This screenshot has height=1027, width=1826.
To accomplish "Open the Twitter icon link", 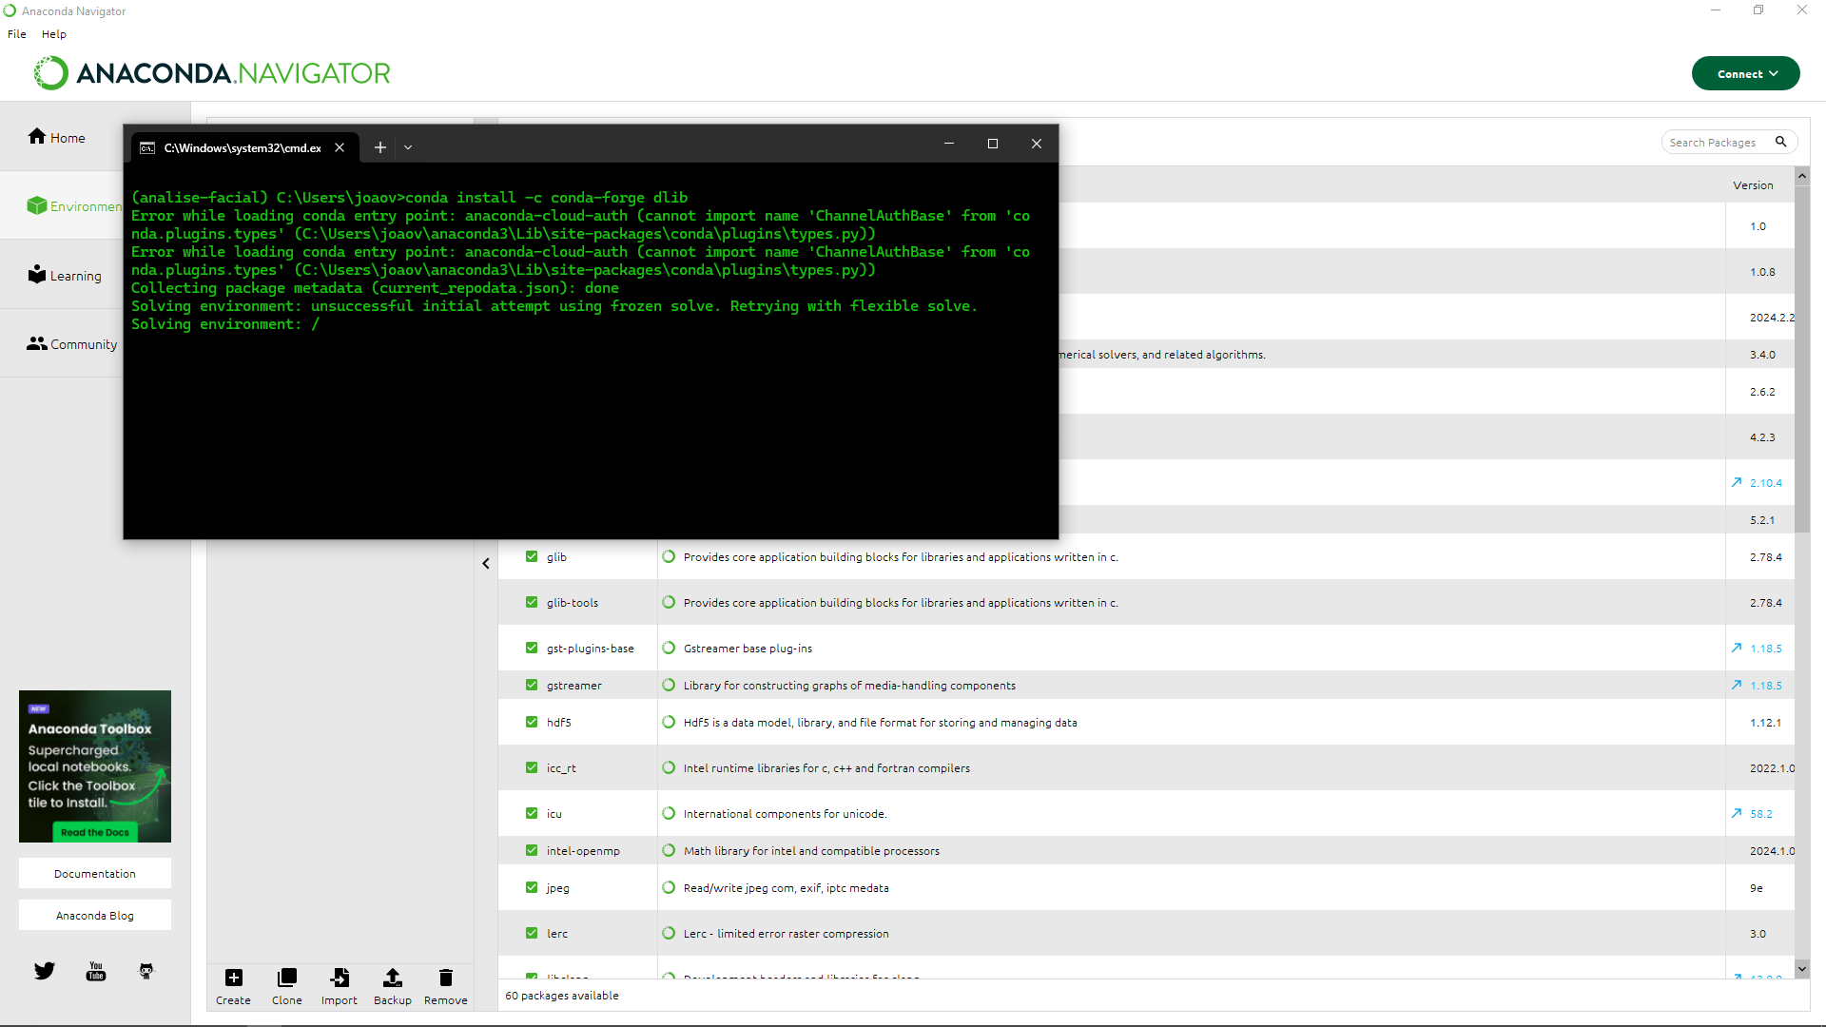I will coord(45,971).
